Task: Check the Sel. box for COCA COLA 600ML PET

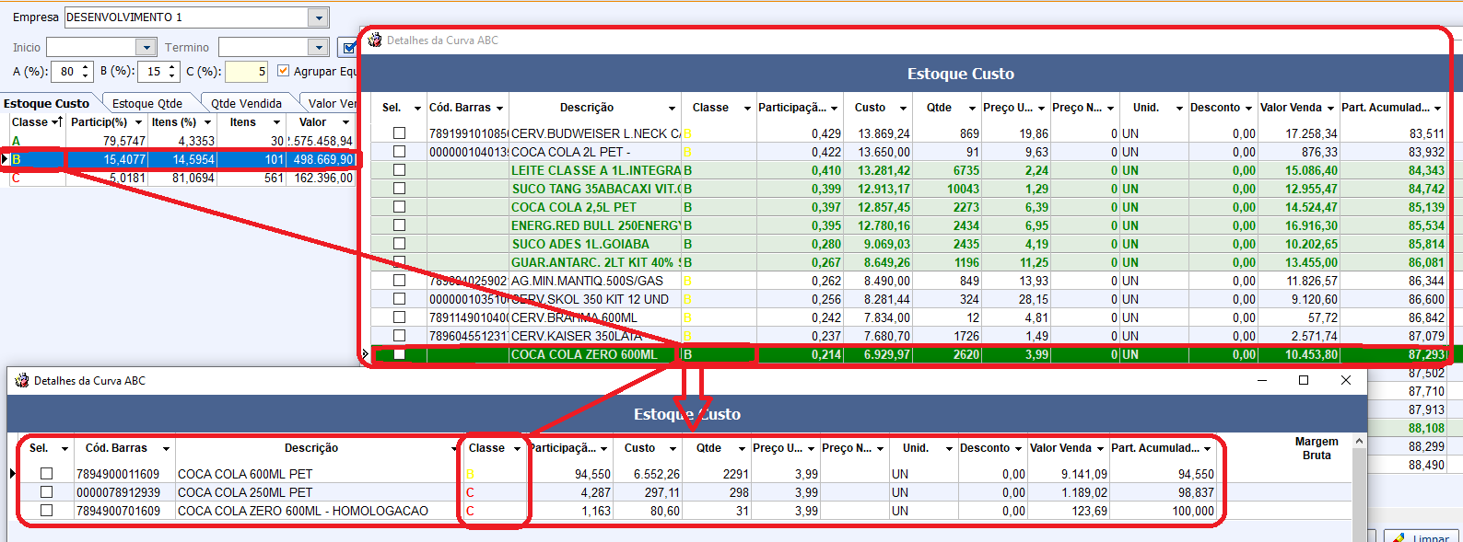Action: click(x=47, y=474)
